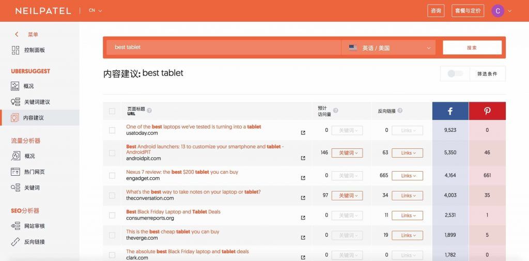Check the clark.com row checkbox
Viewport: 529px width, 261px height.
click(x=112, y=255)
